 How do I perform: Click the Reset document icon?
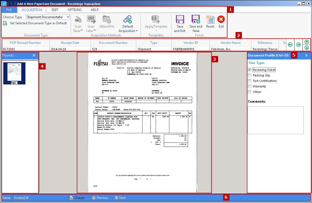point(210,19)
